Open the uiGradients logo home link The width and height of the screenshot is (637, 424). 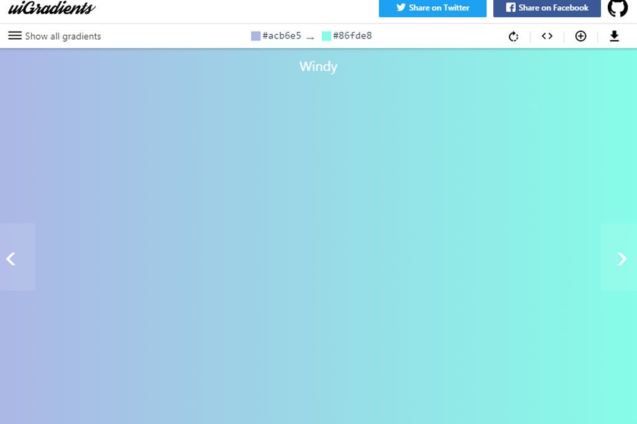click(x=52, y=8)
